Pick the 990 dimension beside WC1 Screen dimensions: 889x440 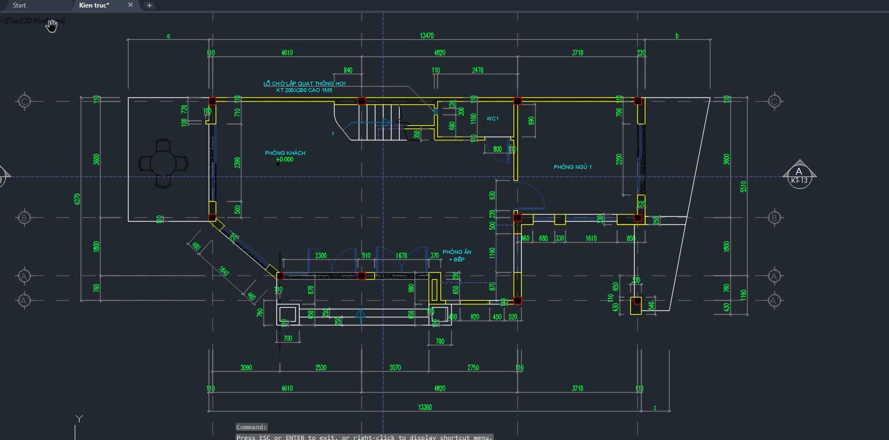pos(531,120)
